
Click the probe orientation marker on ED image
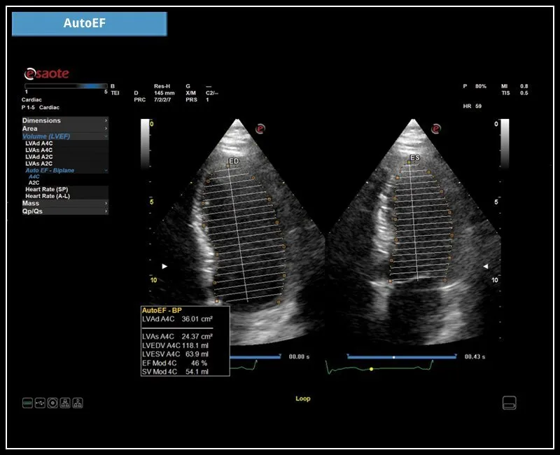pyautogui.click(x=260, y=128)
